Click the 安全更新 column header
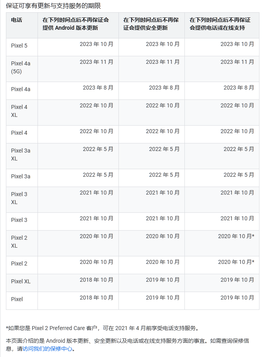 tap(151, 24)
